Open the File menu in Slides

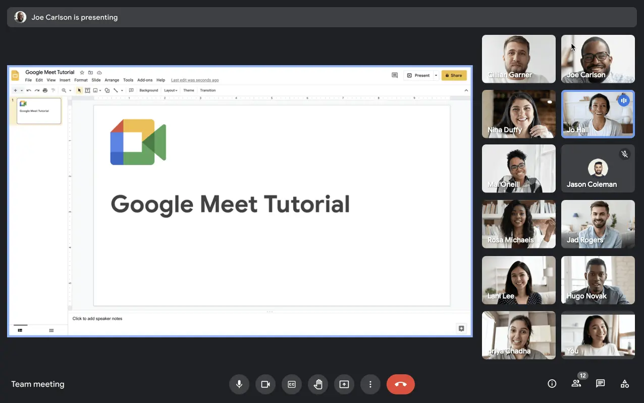pos(28,80)
